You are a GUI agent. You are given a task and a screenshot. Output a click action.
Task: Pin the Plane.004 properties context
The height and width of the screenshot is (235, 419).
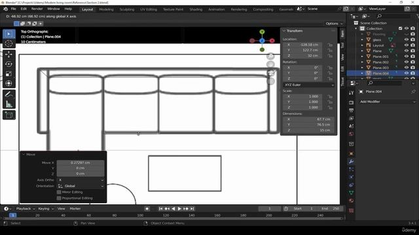pyautogui.click(x=413, y=91)
